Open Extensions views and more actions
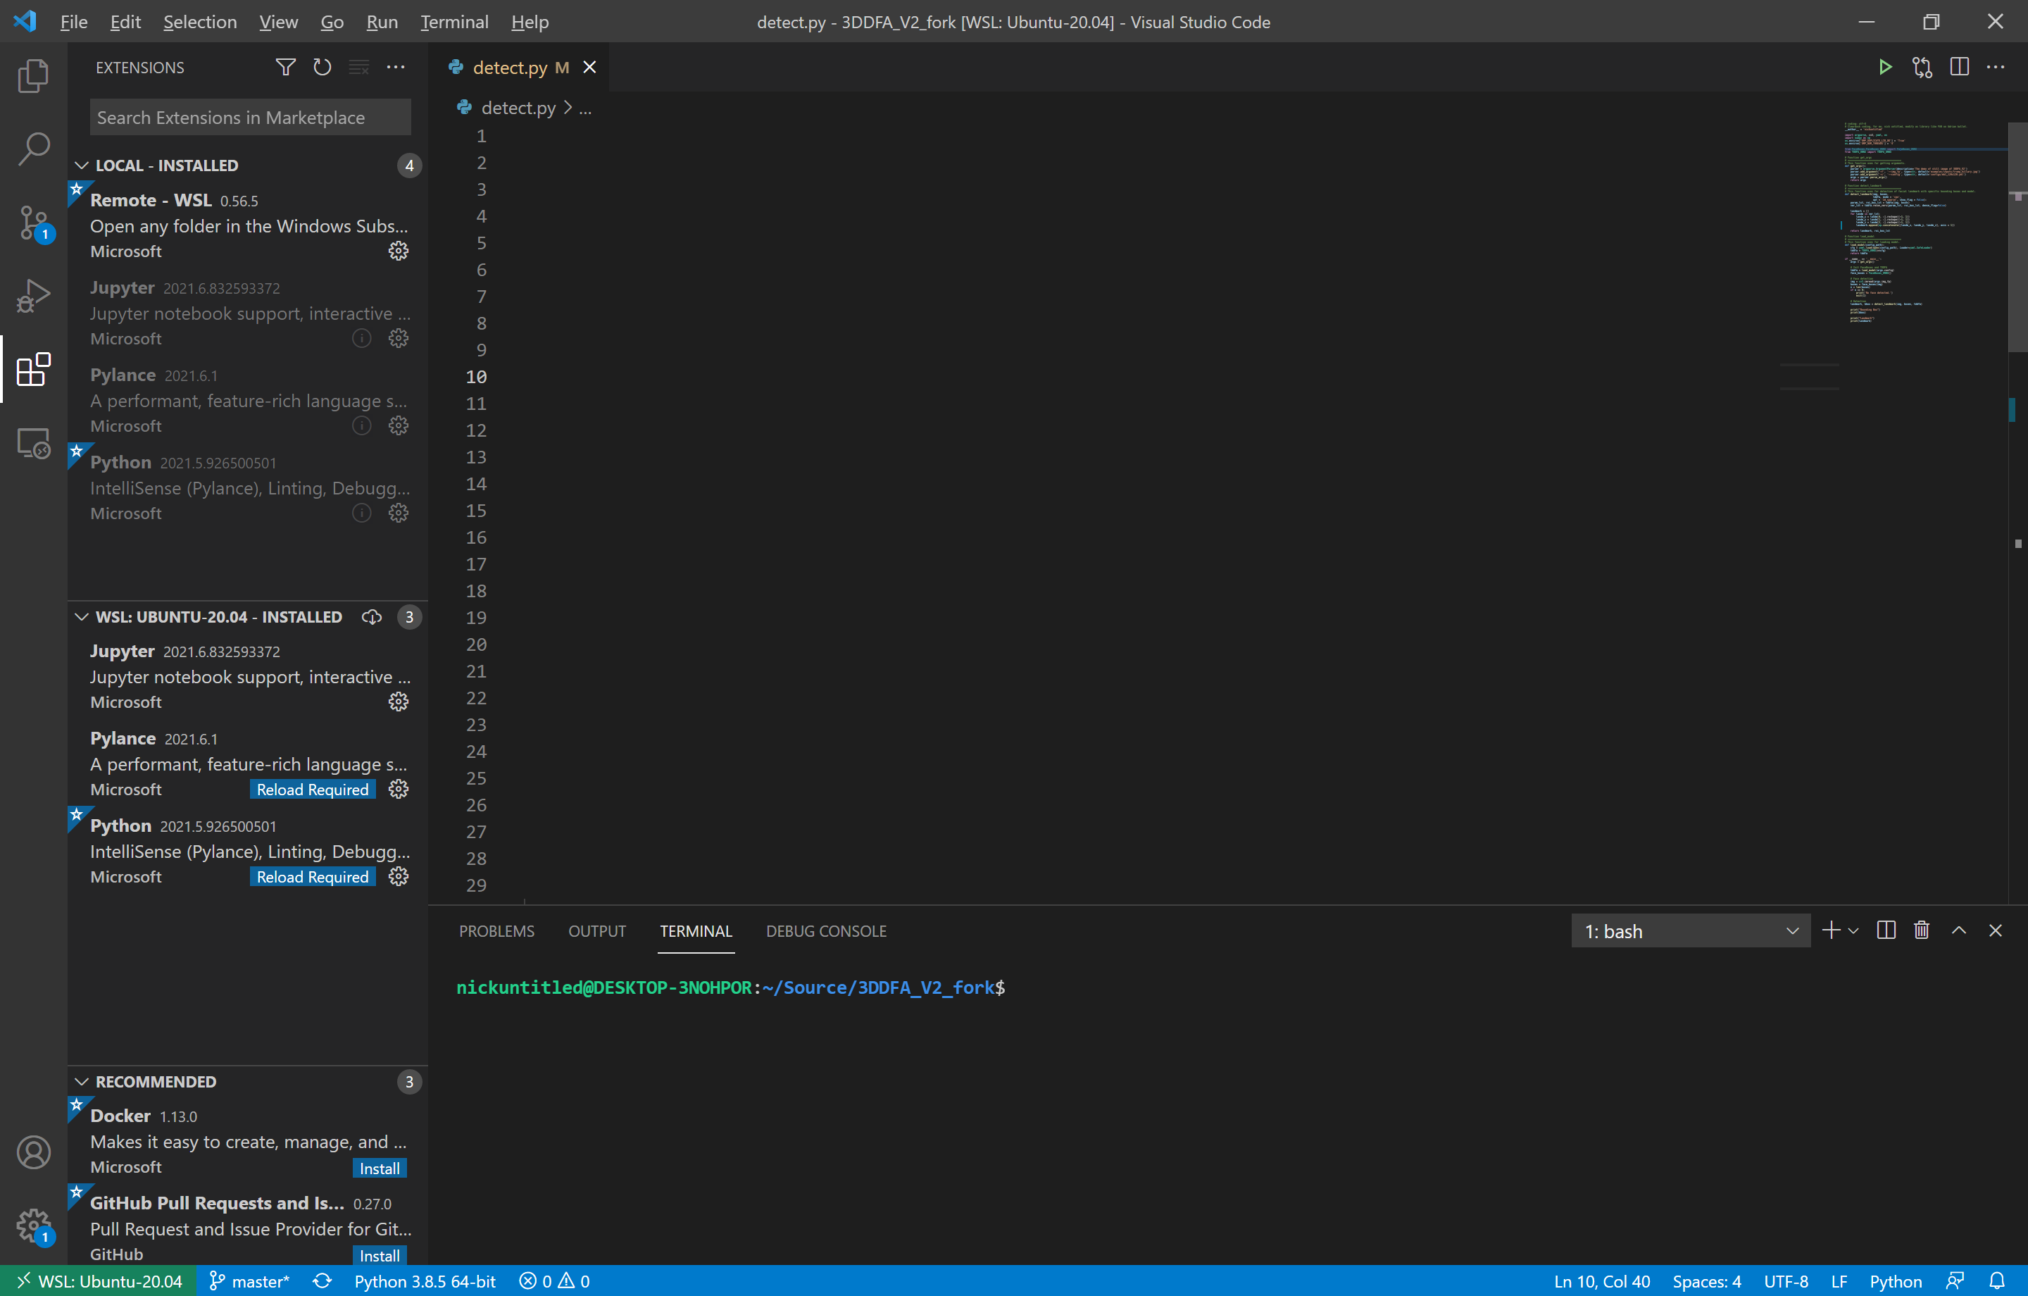Viewport: 2028px width, 1296px height. [396, 68]
